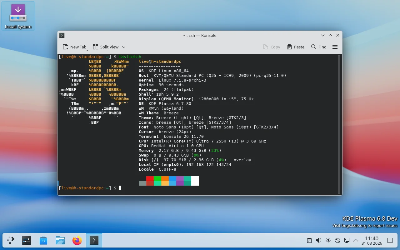Expand the New Tab dropdown arrow
400x250 pixels.
pos(87,50)
